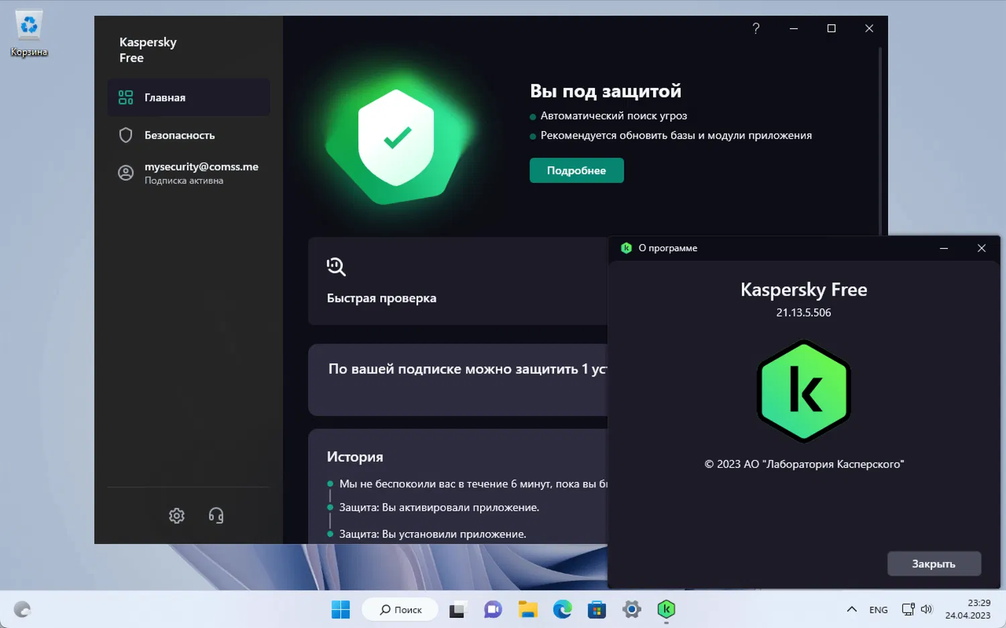Open Microsoft Store from the taskbar
Viewport: 1006px width, 628px height.
(597, 610)
